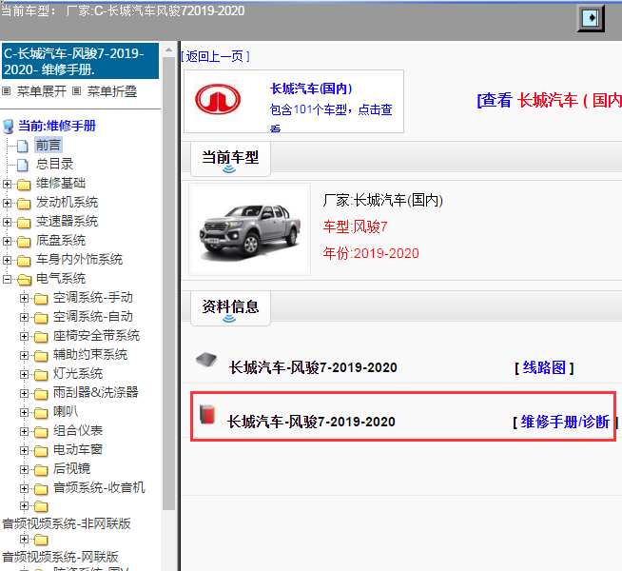
Task: Expand the 音频视频系统-非网联版 node
Action: pyautogui.click(x=24, y=506)
